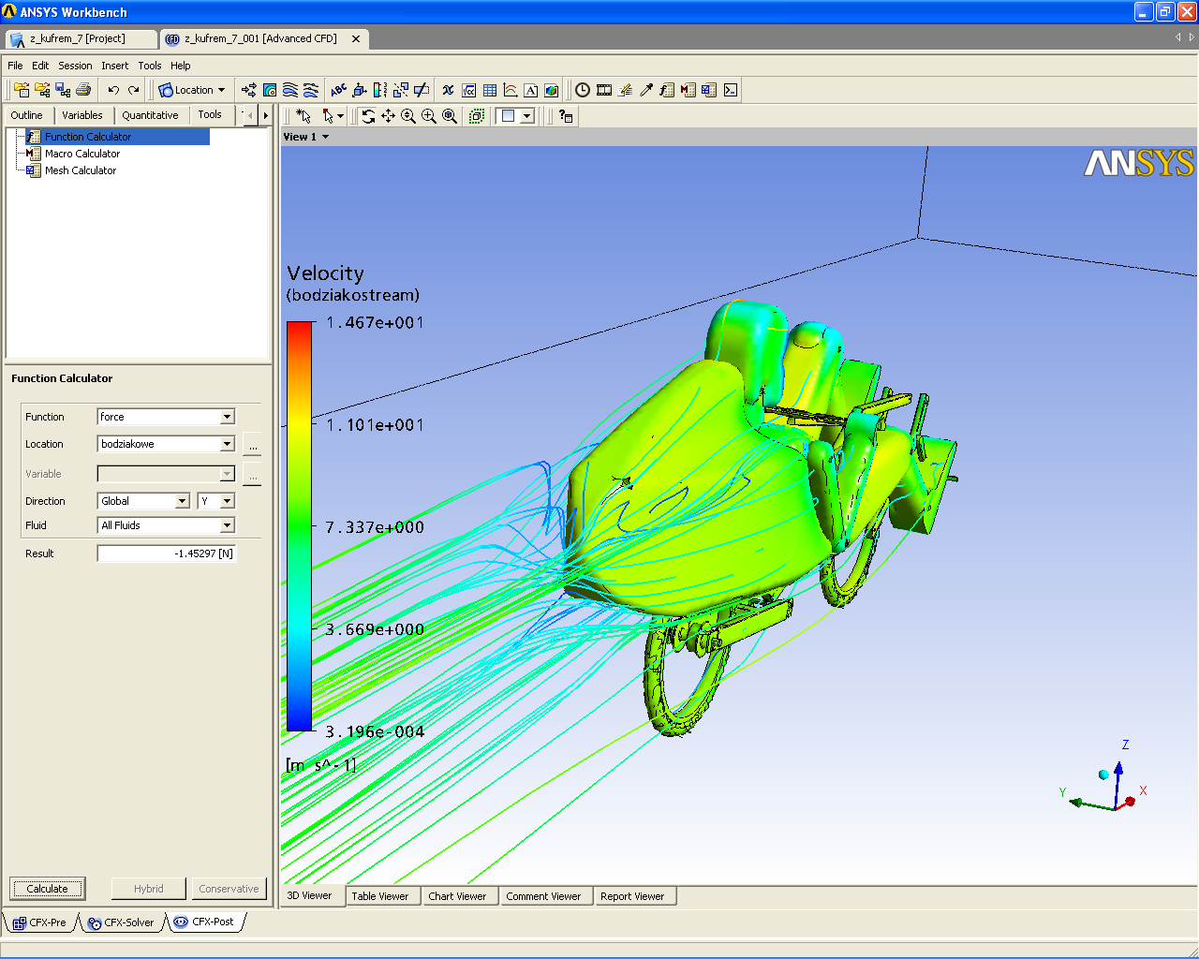
Task: Click the Fit View zoom icon
Action: click(x=450, y=116)
